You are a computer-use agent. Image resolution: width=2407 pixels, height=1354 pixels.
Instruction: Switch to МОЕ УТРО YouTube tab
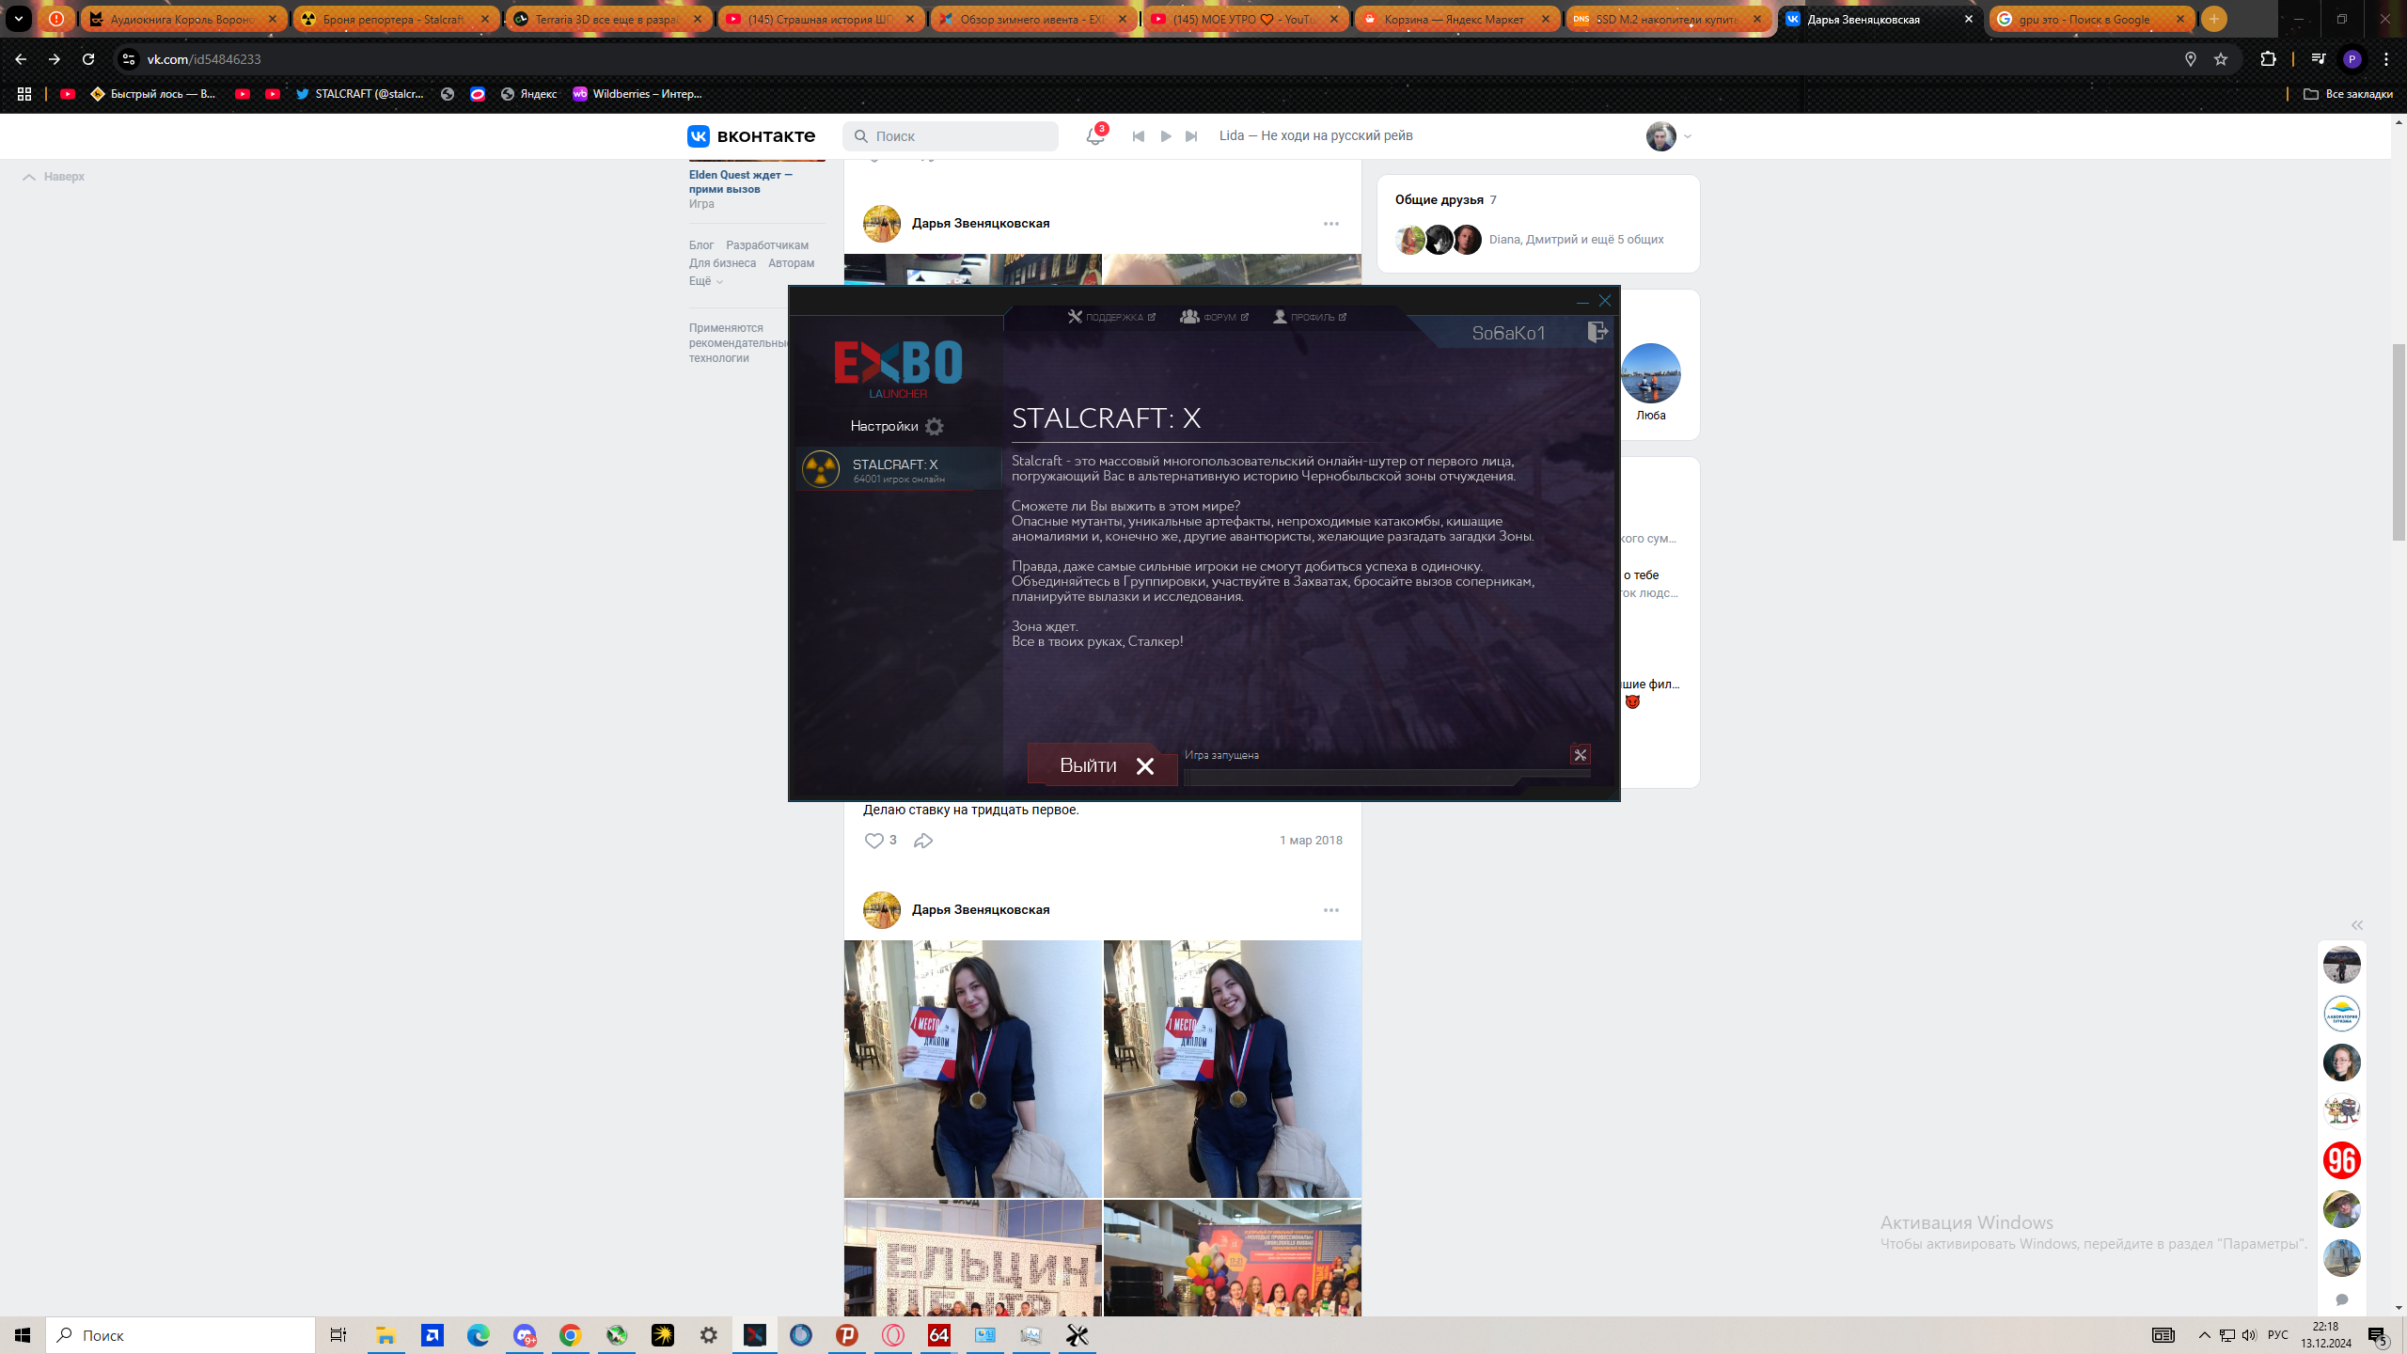click(x=1244, y=19)
